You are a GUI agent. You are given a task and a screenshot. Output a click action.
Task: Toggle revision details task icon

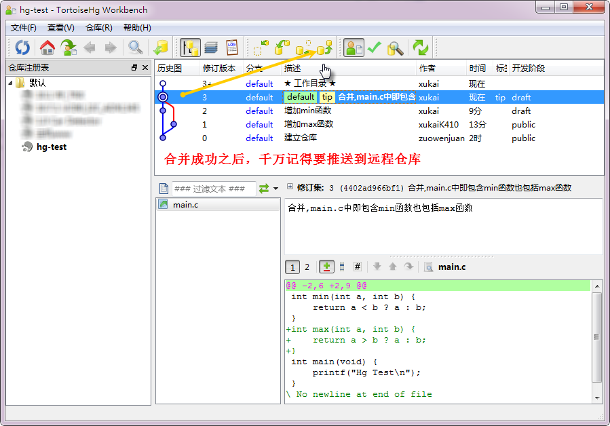coord(354,47)
